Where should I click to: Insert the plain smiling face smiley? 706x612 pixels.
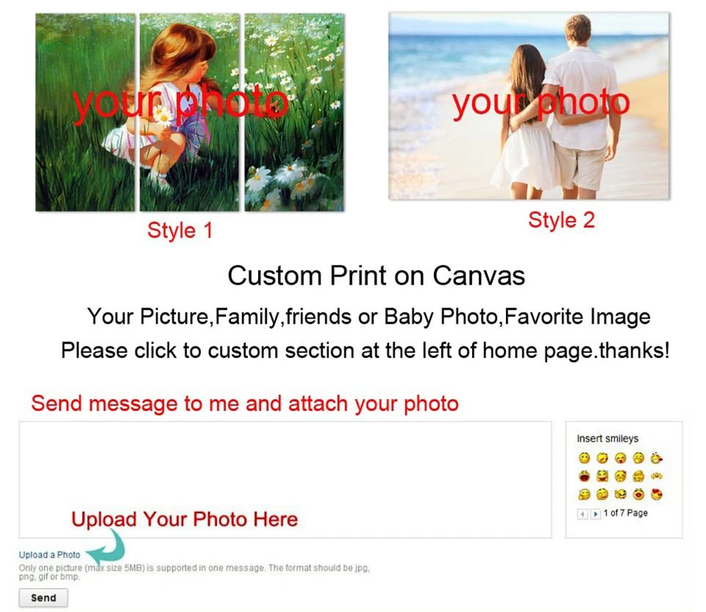point(584,459)
